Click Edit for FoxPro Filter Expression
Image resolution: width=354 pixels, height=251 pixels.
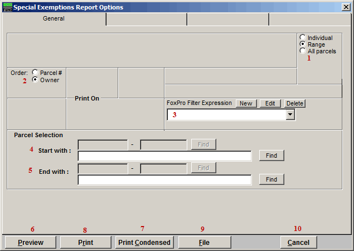270,103
